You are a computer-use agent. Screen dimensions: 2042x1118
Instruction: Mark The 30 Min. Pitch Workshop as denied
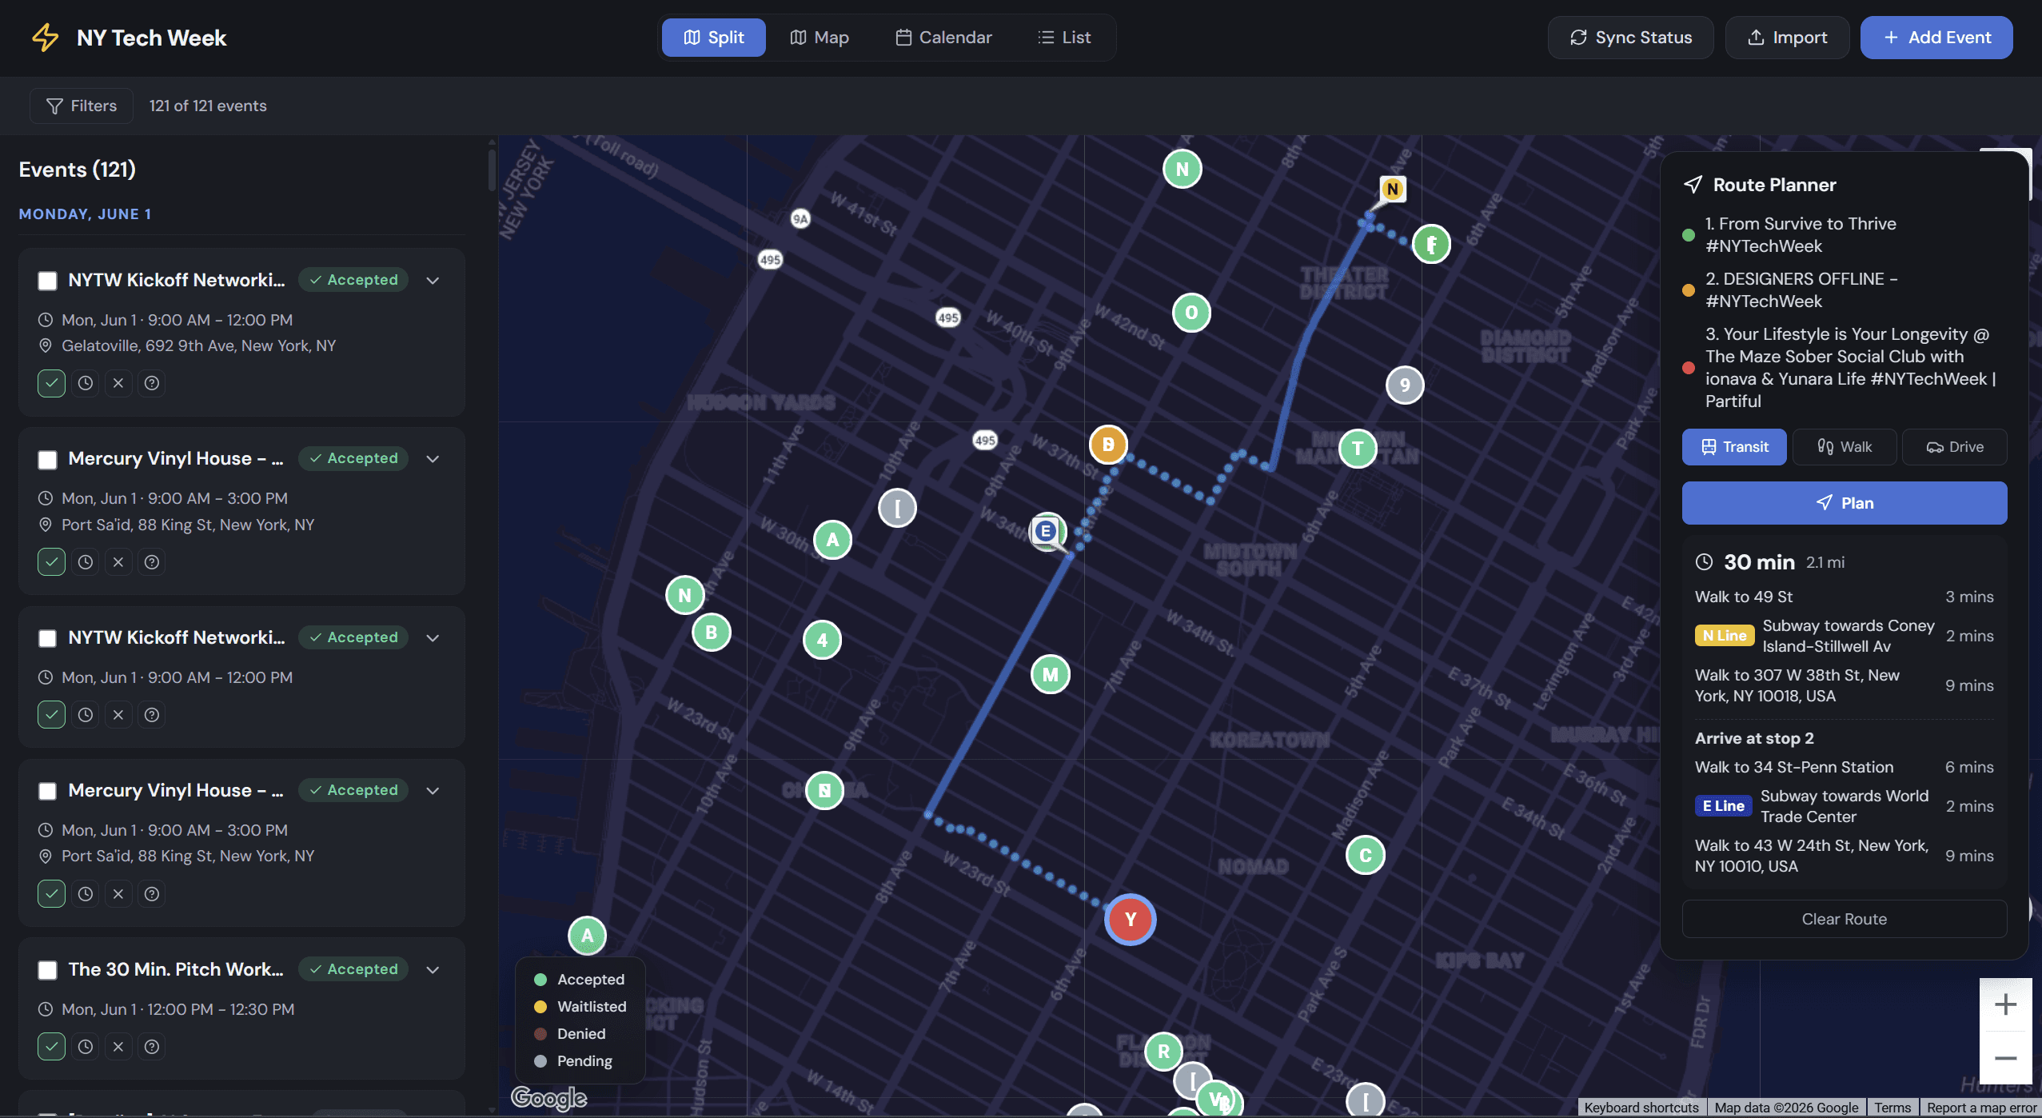(x=118, y=1047)
